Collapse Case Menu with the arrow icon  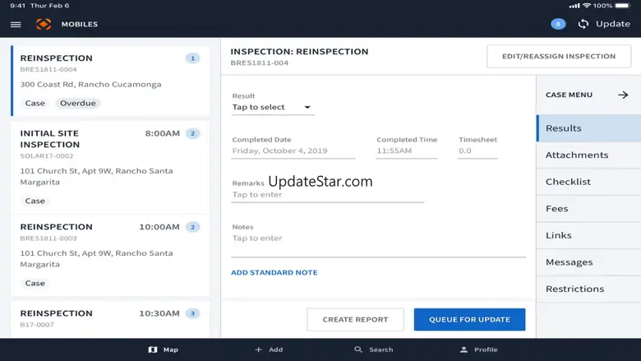point(623,95)
